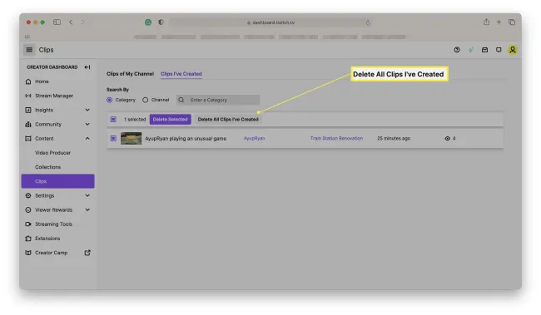Open Creator Camp external link icon

click(87, 253)
